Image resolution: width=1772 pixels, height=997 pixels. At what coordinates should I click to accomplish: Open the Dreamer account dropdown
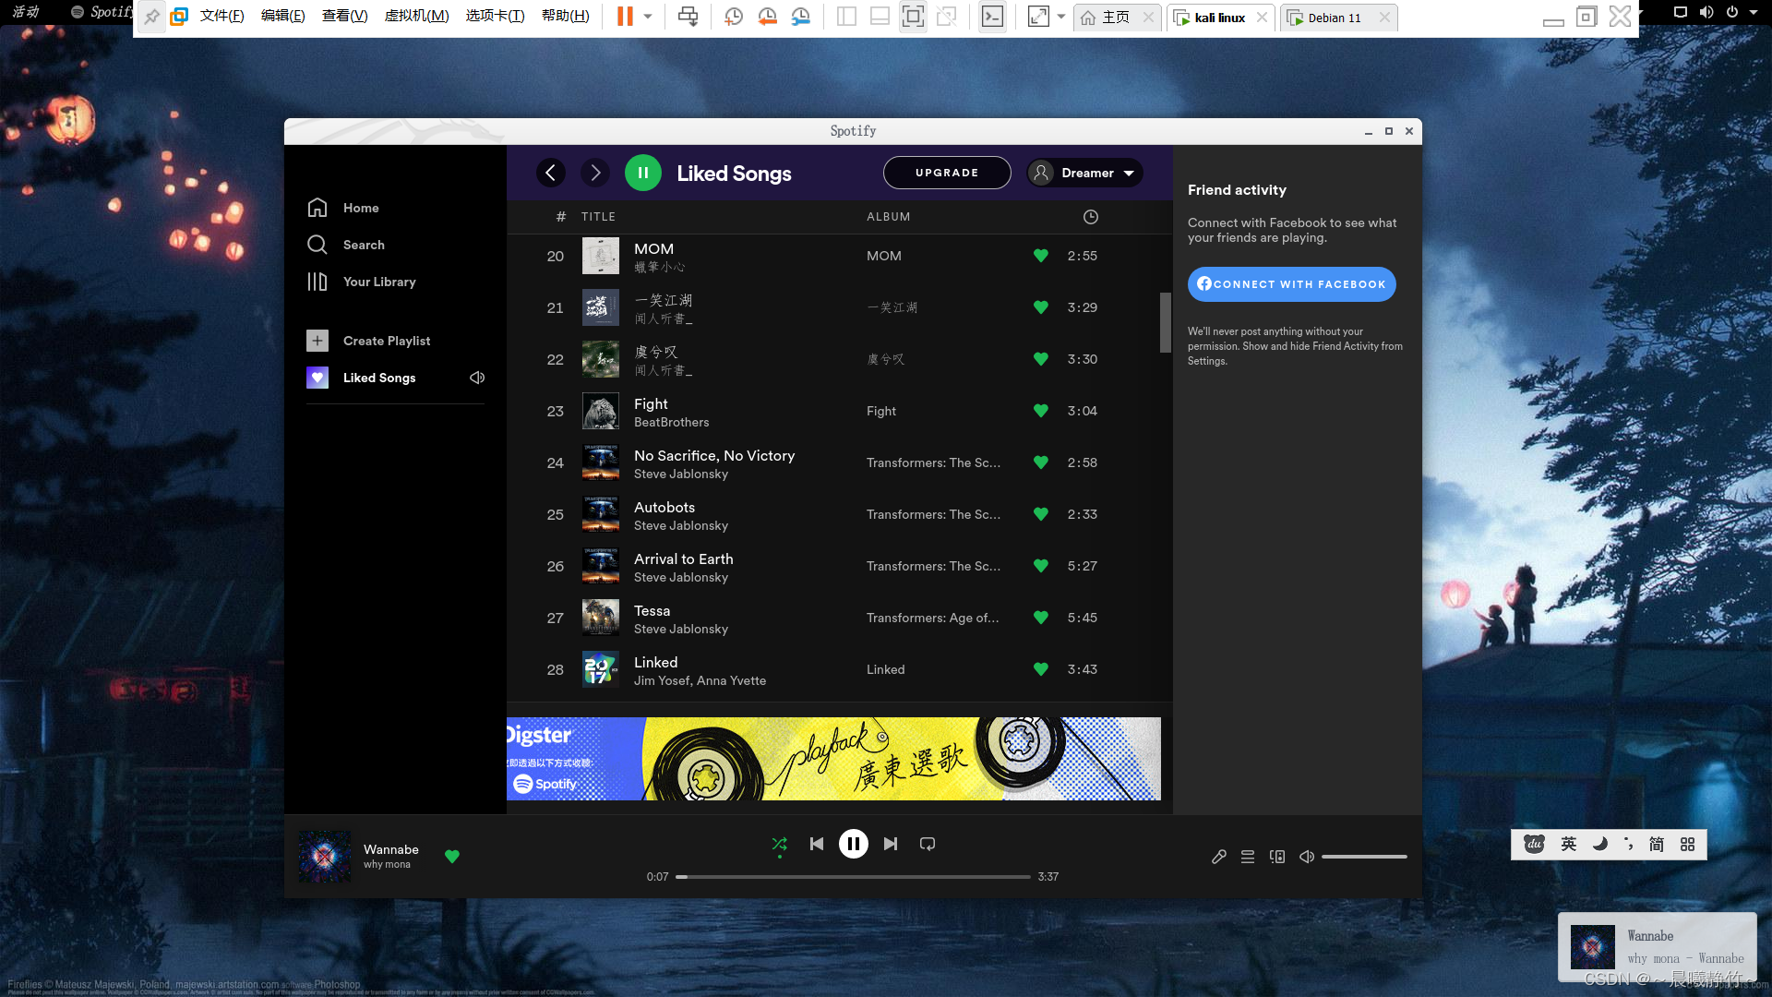1084,173
